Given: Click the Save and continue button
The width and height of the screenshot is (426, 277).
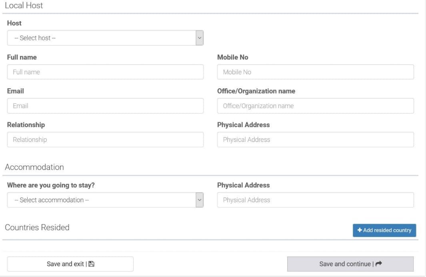Looking at the screenshot, I should click(350, 264).
